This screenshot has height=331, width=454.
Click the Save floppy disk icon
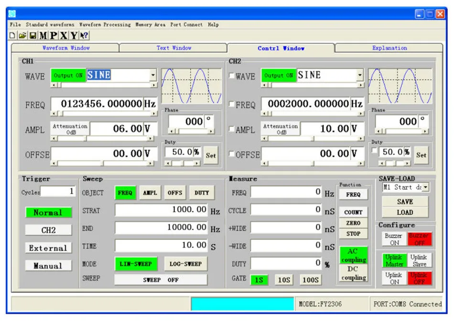33,35
